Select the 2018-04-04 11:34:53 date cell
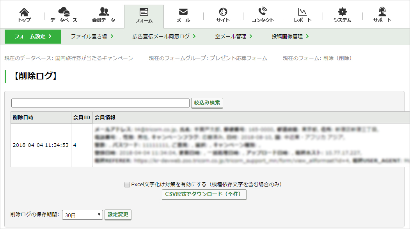410x229 pixels. [x=41, y=145]
